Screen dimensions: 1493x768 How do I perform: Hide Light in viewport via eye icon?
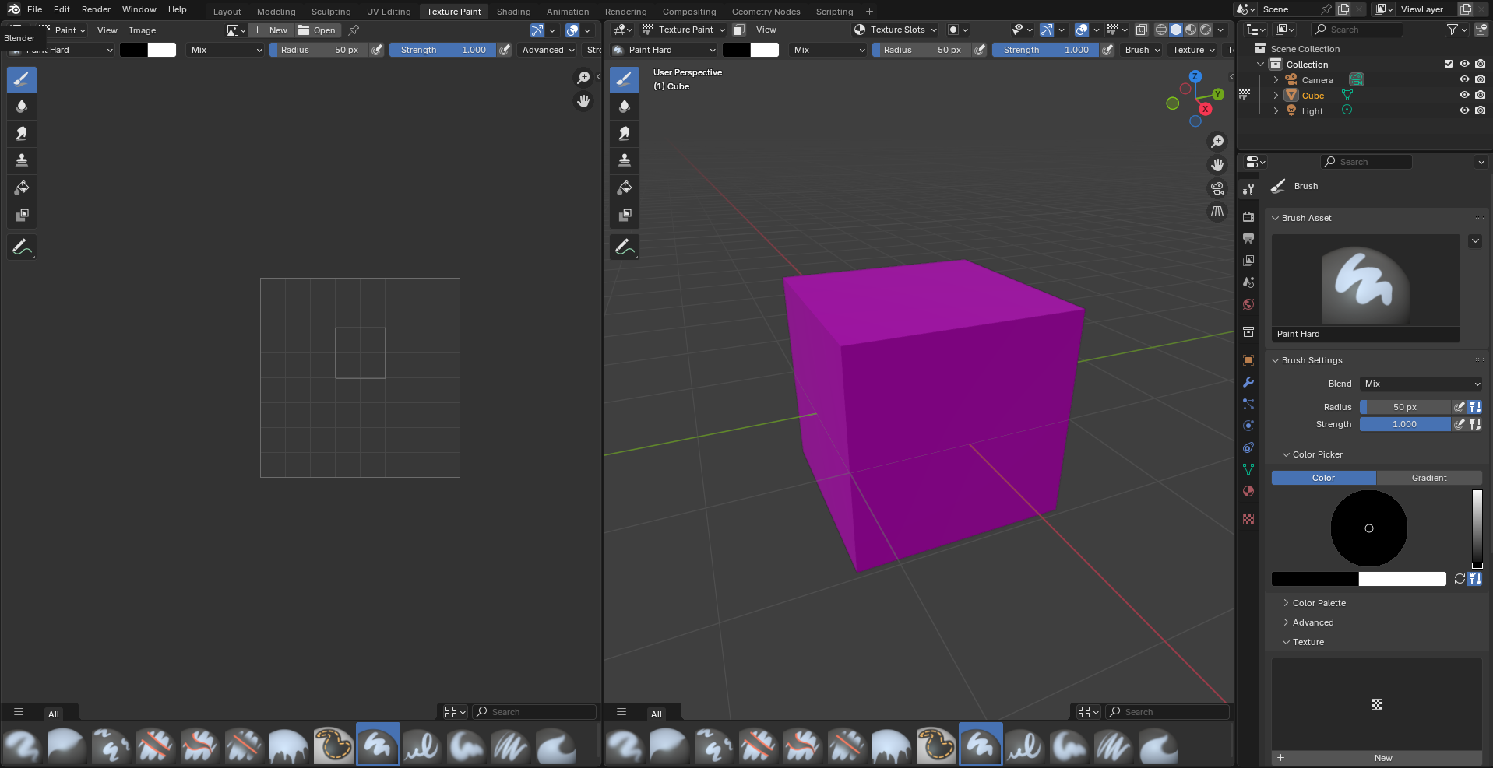pos(1464,110)
